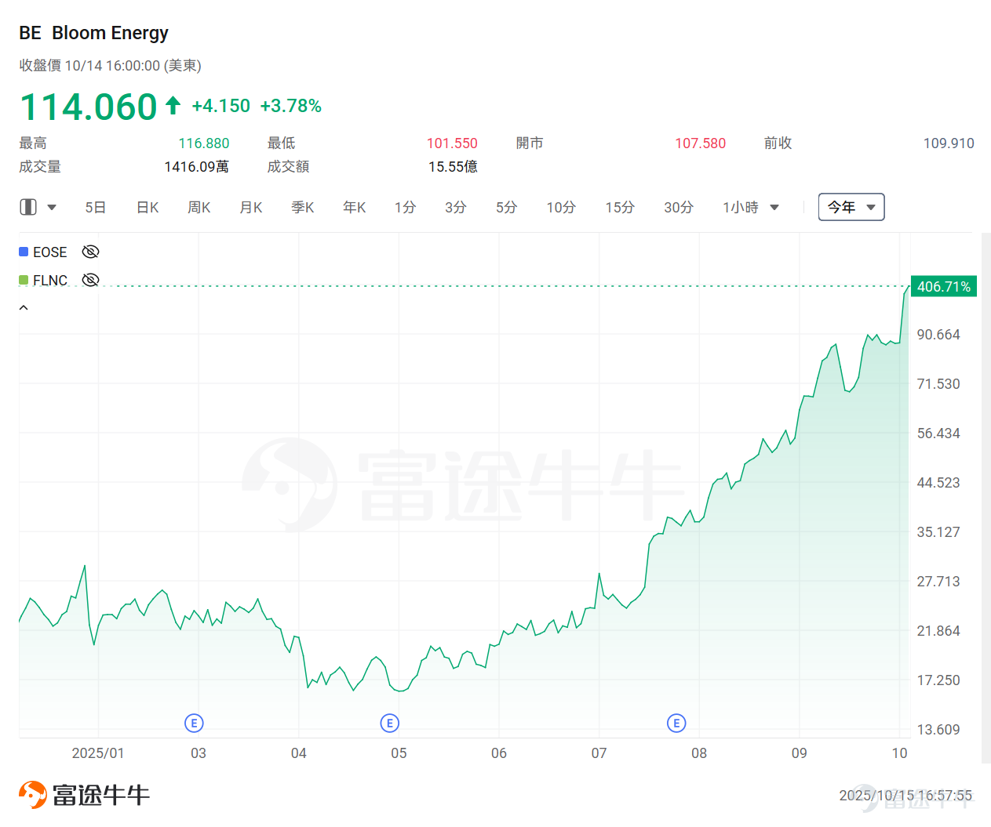Click the 13.609 y-axis label
Viewport: 991px width, 827px height.
pos(938,730)
